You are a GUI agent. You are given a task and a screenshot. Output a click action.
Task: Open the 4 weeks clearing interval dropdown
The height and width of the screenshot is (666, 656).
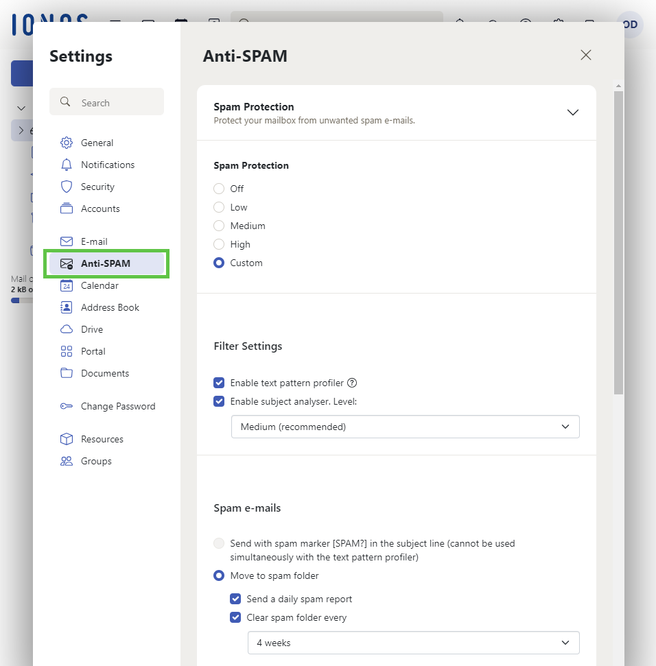click(x=413, y=643)
